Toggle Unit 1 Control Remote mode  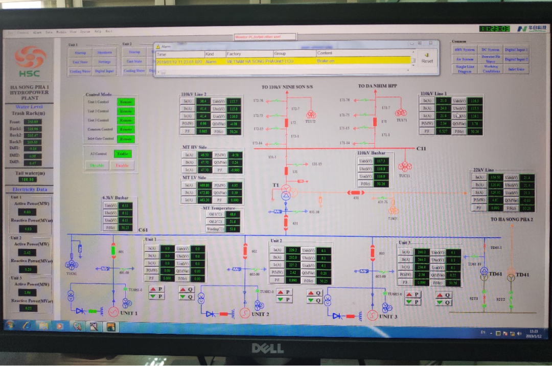coord(126,102)
